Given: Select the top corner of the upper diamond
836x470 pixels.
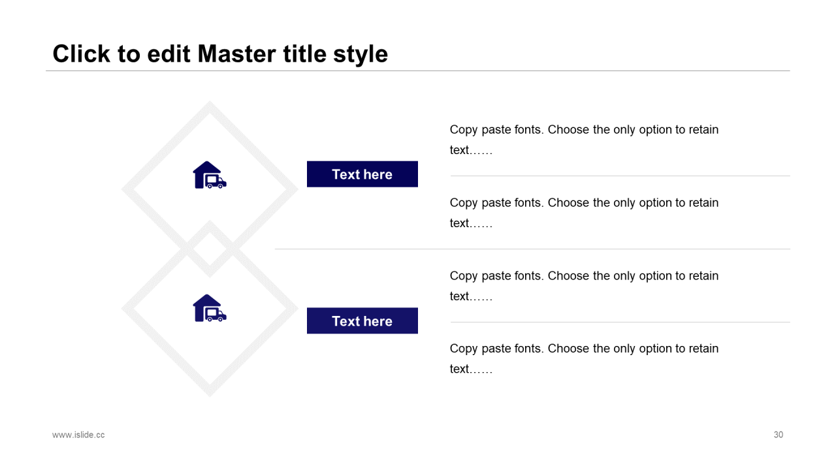Looking at the screenshot, I should 209,106.
